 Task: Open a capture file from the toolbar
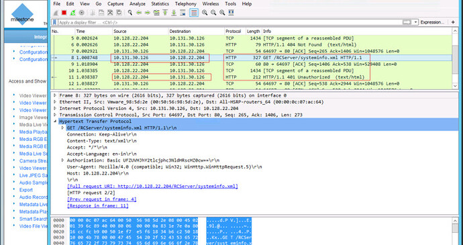[x=93, y=13]
